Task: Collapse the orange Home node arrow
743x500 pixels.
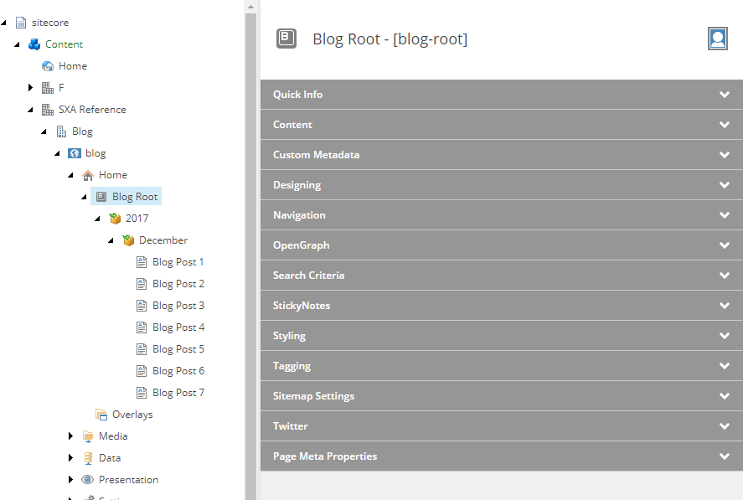Action: tap(70, 175)
